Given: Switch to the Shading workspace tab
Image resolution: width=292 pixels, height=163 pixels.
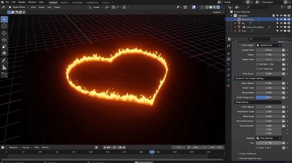Looking at the screenshot, I should (64, 3).
